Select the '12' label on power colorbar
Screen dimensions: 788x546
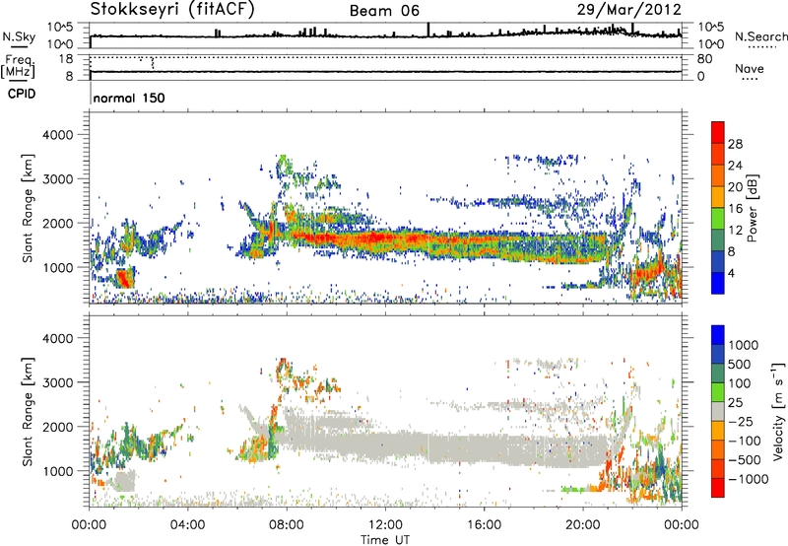735,231
